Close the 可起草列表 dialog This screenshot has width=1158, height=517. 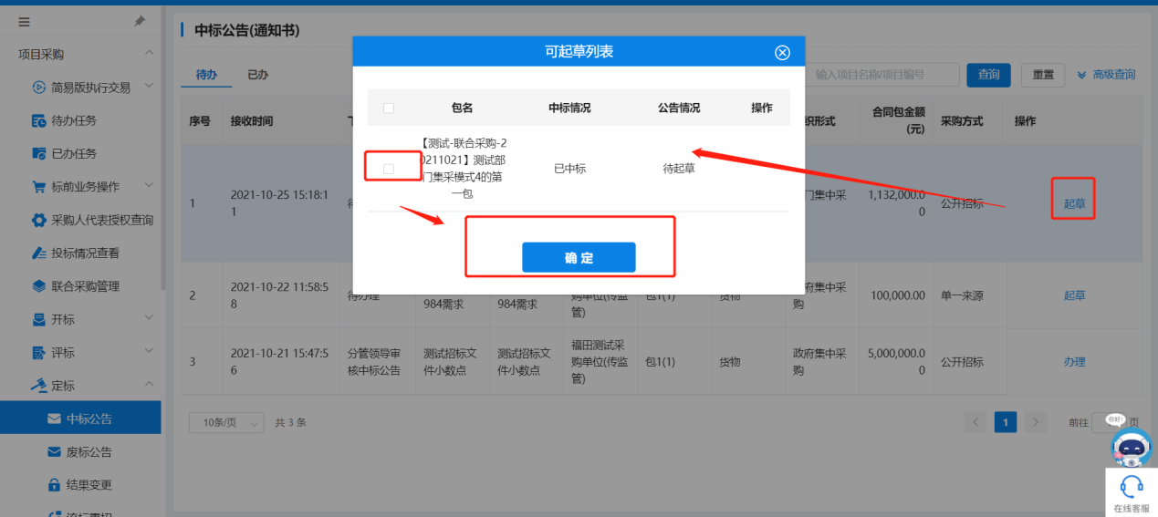[x=782, y=53]
